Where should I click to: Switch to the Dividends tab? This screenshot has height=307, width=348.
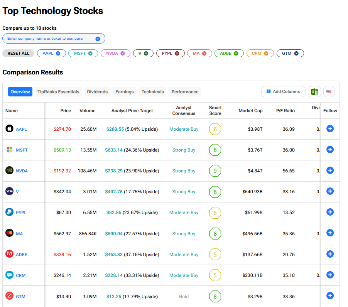point(97,92)
